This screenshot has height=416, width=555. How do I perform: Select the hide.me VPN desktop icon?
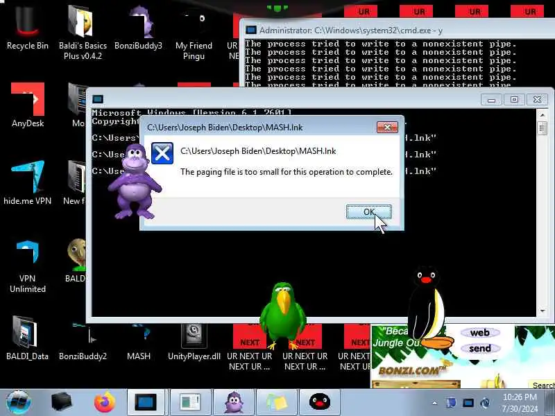[x=28, y=182]
